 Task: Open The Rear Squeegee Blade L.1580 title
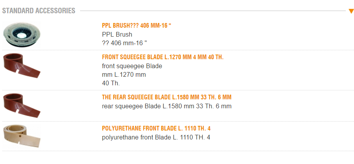click(169, 97)
